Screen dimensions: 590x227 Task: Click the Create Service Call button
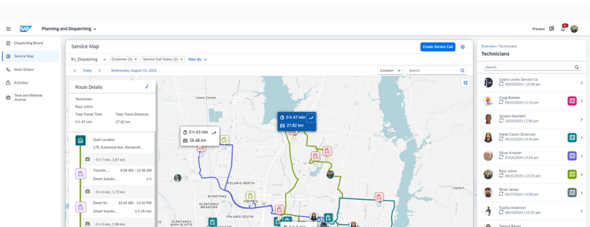(x=437, y=47)
